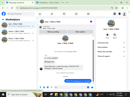This screenshot has width=130, height=97.
Task: Open the Windows notification center
Action: click(126, 94)
